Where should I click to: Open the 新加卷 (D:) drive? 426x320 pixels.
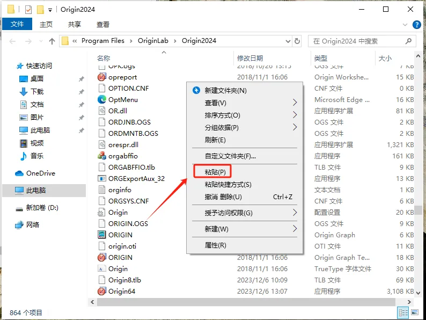36,208
